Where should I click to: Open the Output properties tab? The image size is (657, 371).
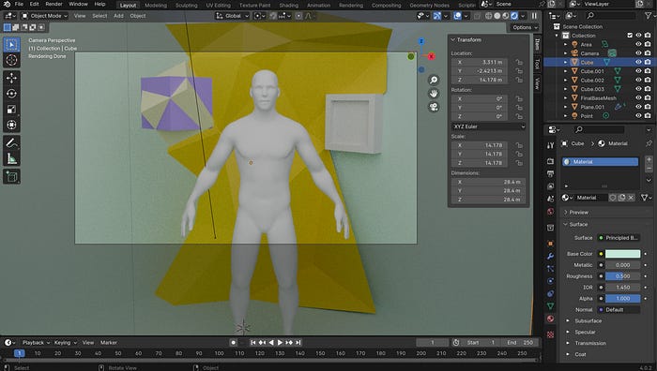click(x=551, y=173)
